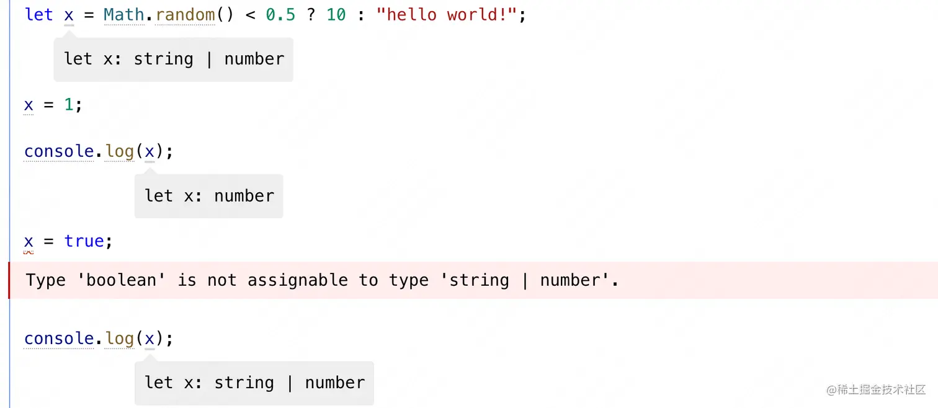Click the "let" keyword in the first code line
938x408 pixels.
click(38, 15)
